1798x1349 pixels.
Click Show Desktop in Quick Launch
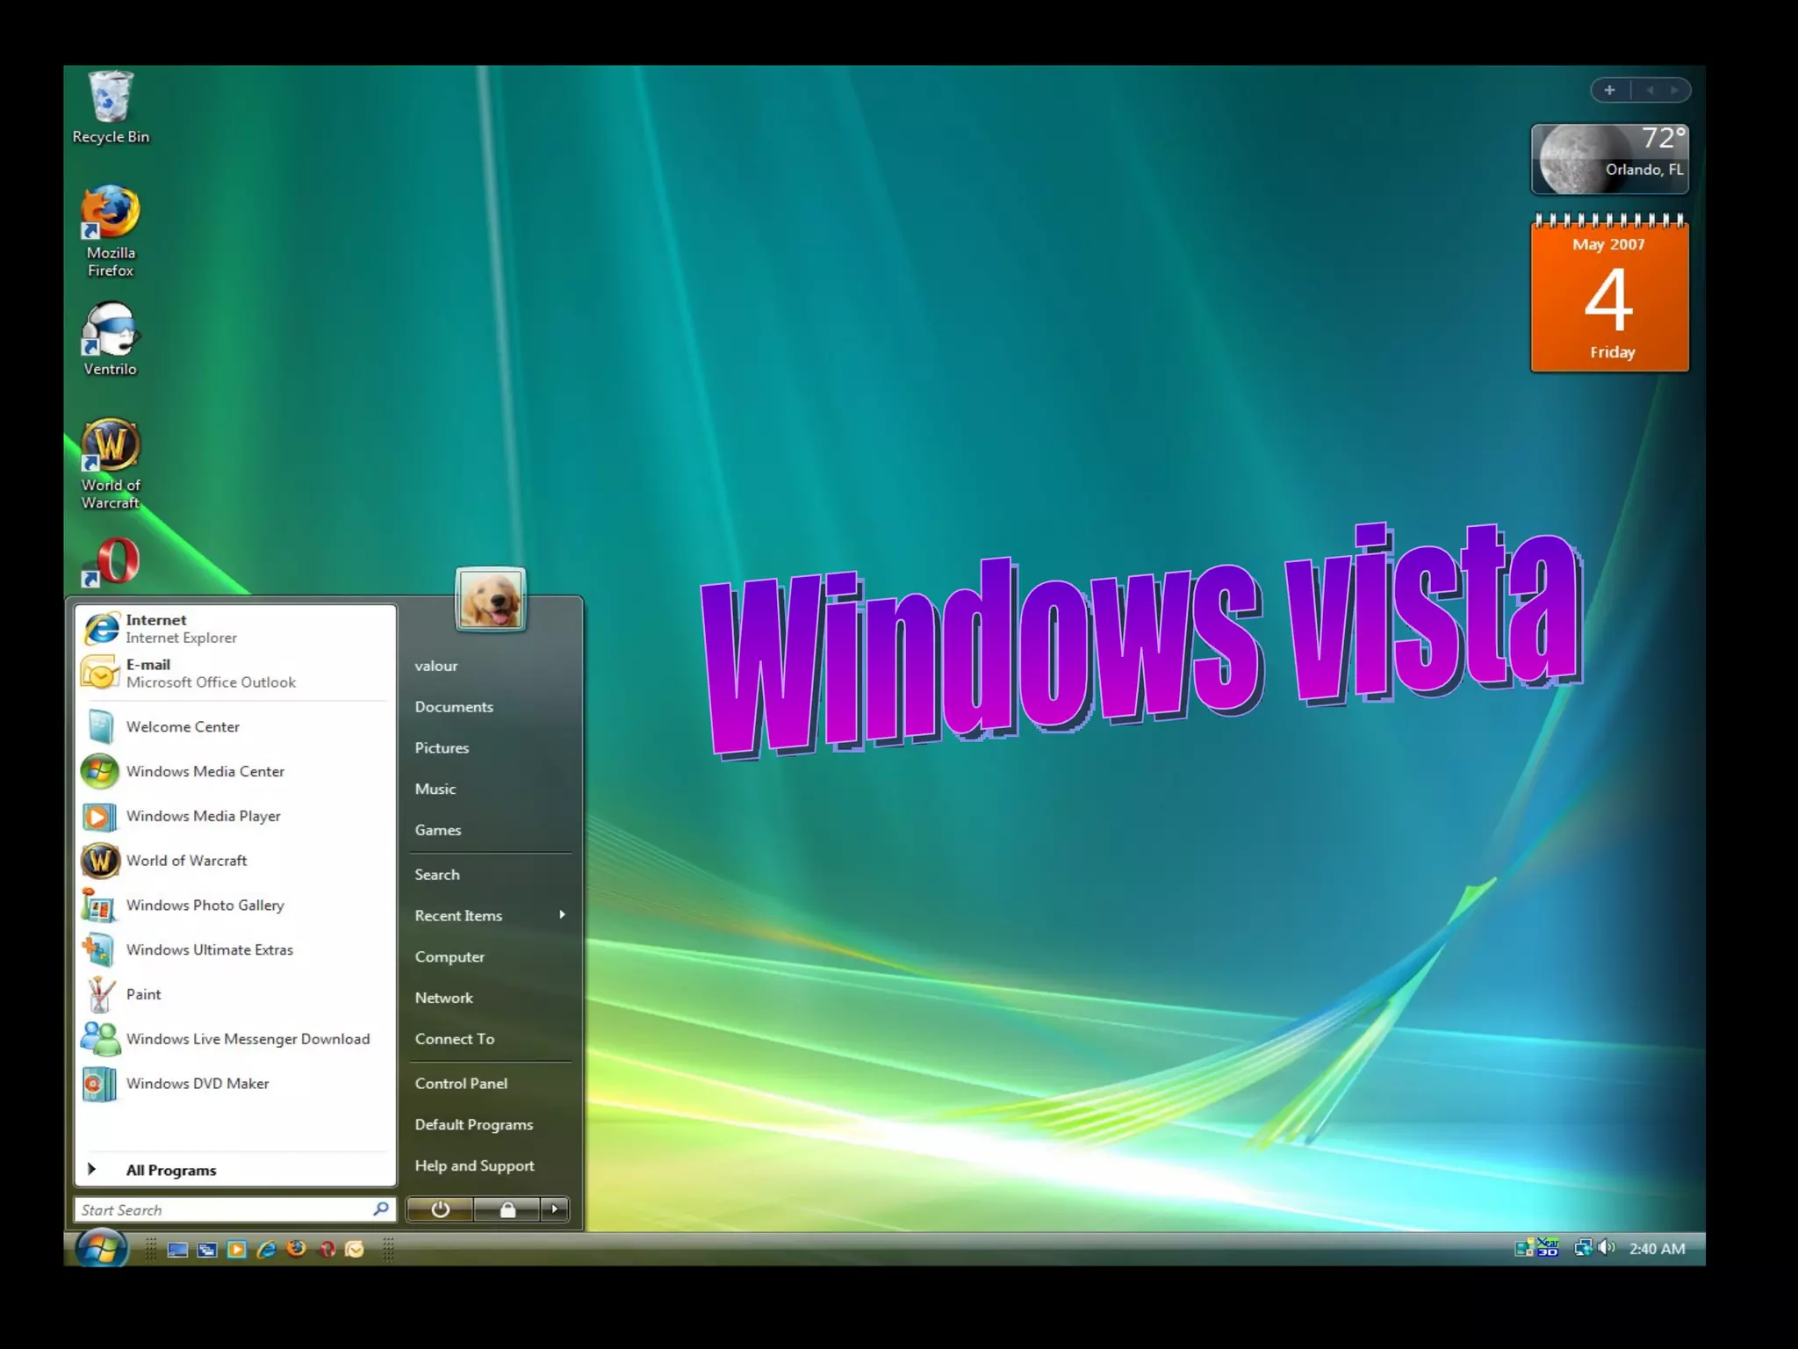tap(177, 1249)
